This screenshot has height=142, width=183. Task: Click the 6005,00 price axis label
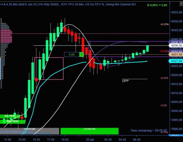[177, 102]
